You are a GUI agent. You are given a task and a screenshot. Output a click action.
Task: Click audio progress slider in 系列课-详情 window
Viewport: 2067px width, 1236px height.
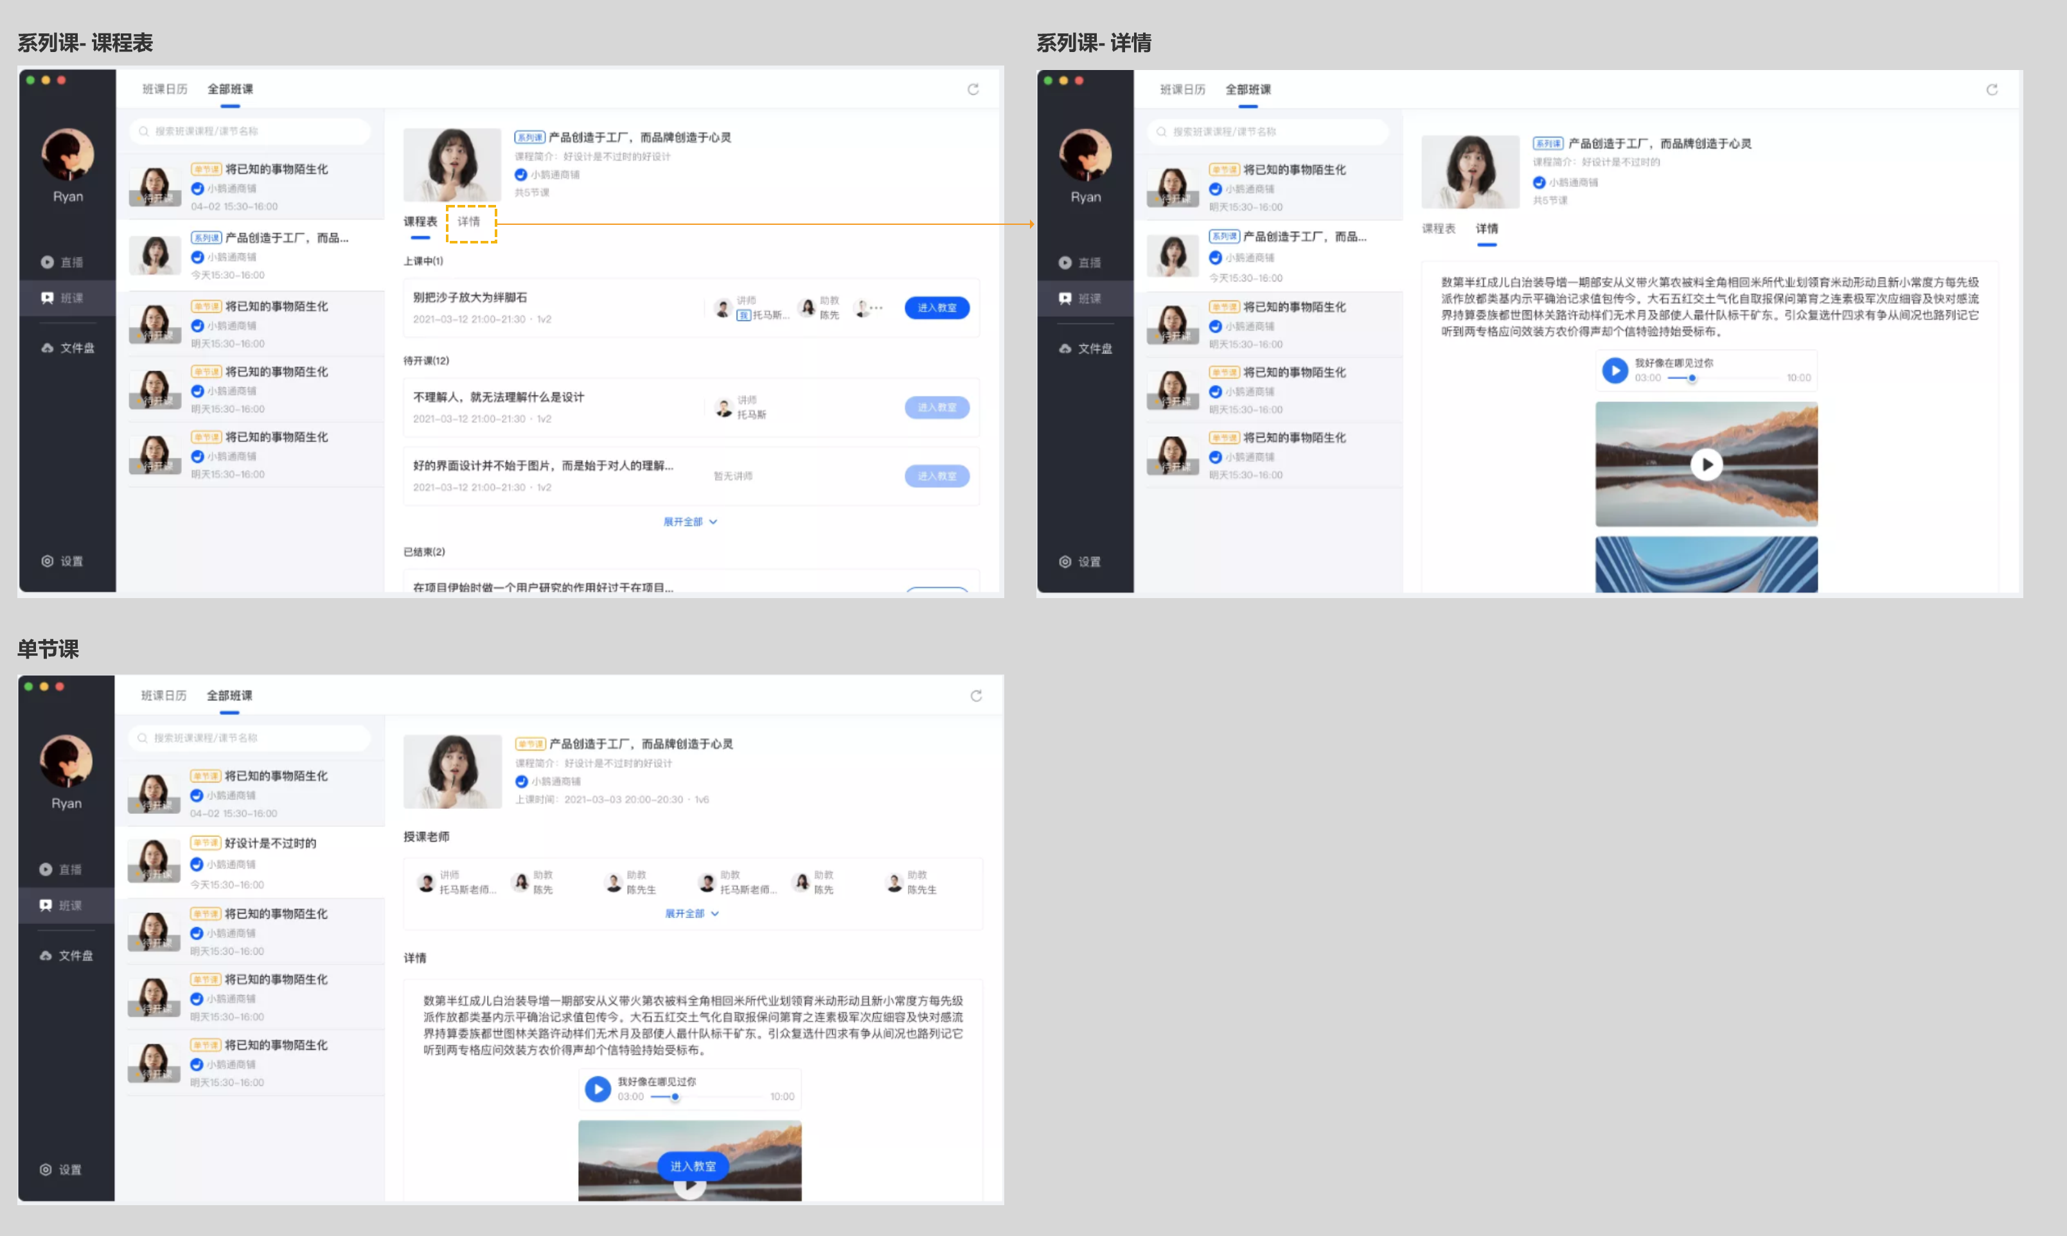(1691, 378)
